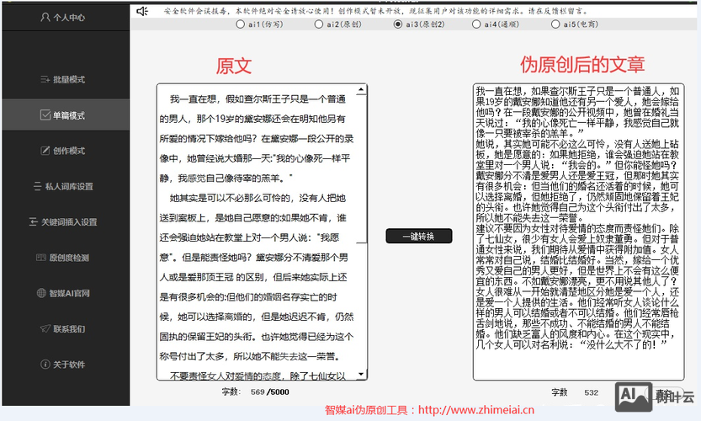This screenshot has width=701, height=421.
Task: Click the 智媒AI官网 globe icon
Action: pos(41,293)
